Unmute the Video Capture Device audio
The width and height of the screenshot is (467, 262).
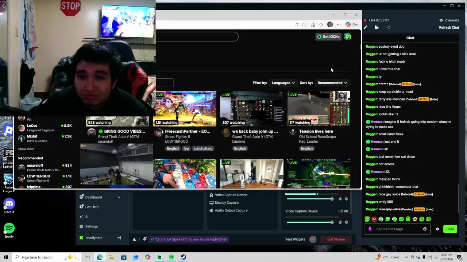(x=340, y=222)
